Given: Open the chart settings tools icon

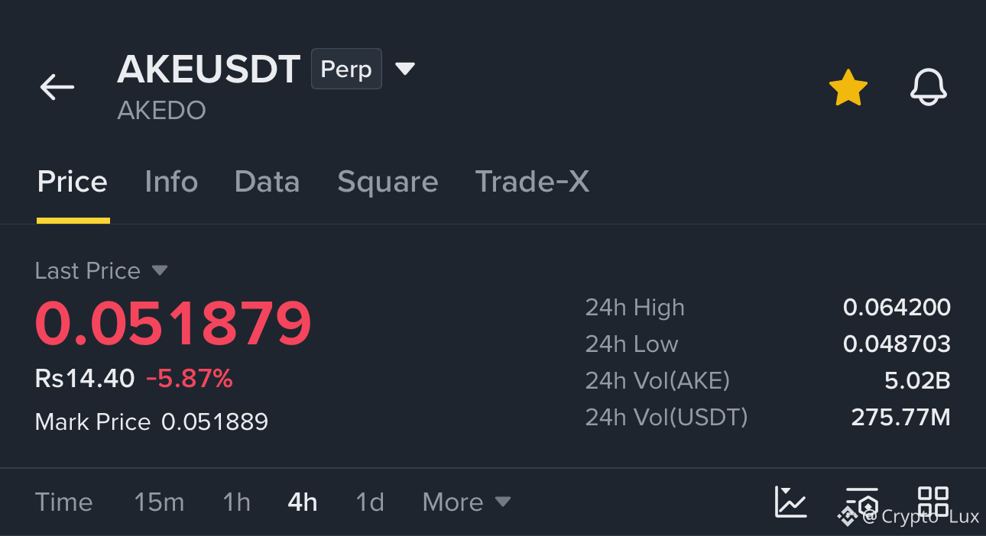Looking at the screenshot, I should [x=861, y=502].
